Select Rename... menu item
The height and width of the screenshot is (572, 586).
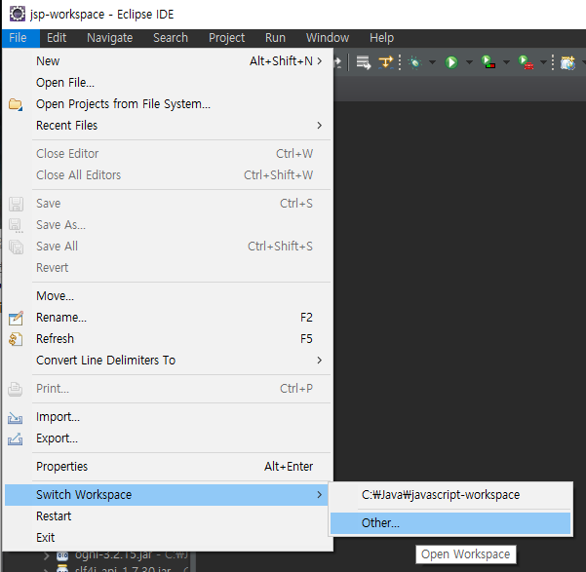(x=167, y=318)
